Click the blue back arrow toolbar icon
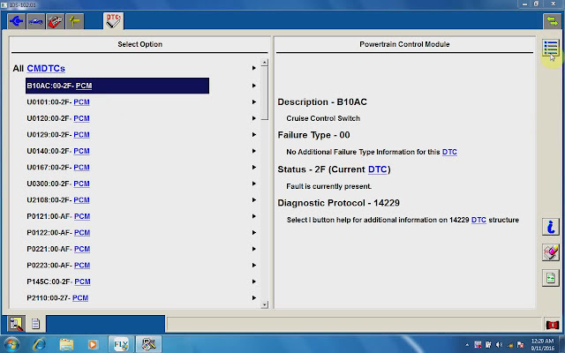Screen dimensions: 565x353 pos(17,21)
